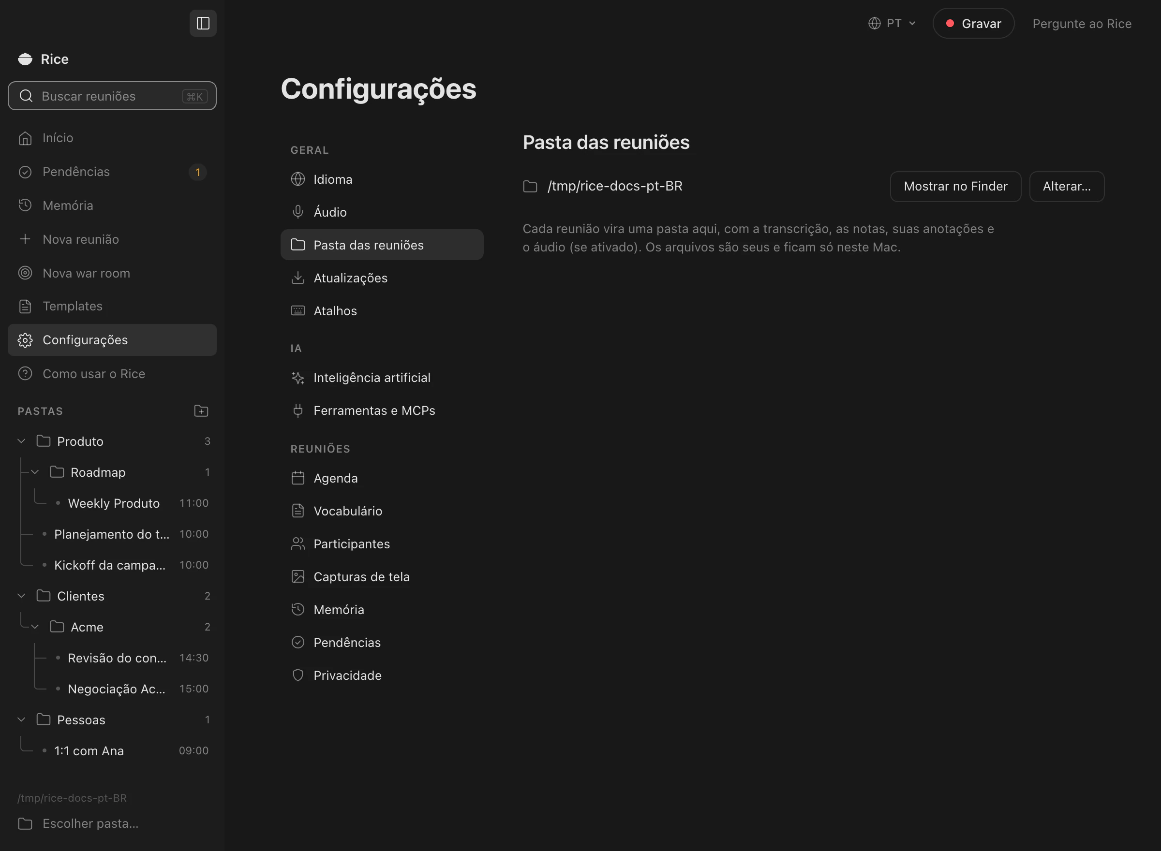Viewport: 1161px width, 851px height.
Task: Click the Pendências badge showing 1
Action: coord(197,172)
